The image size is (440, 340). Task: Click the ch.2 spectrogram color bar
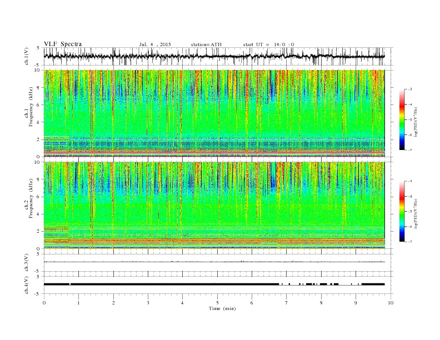click(402, 211)
